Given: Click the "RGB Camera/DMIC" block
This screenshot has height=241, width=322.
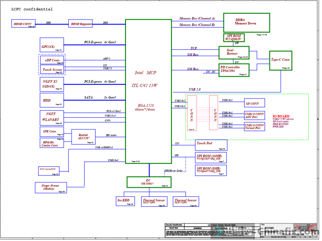Looking at the screenshot, I should 49,171.
